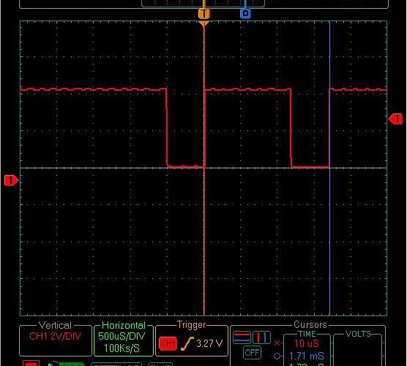Toggle the rising edge trigger slope icon
This screenshot has width=407, height=366.
coord(187,343)
